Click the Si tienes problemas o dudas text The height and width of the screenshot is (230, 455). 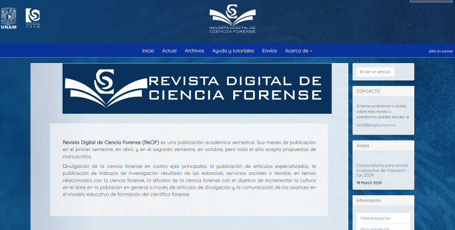coord(383,111)
